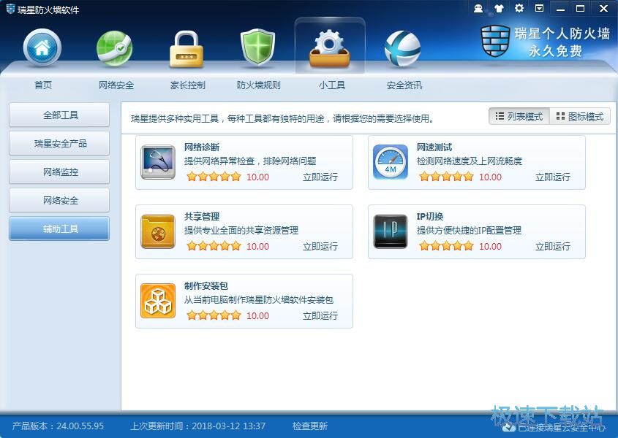Viewport: 618px width, 438px height.
Task: Open the 小工具 gear toolbox icon
Action: tap(330, 48)
